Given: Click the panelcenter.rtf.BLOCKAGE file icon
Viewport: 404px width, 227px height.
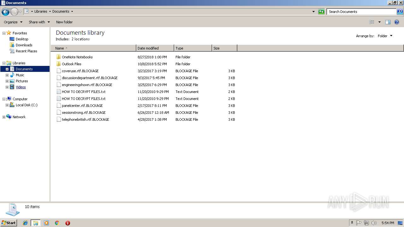Looking at the screenshot, I should coord(59,106).
